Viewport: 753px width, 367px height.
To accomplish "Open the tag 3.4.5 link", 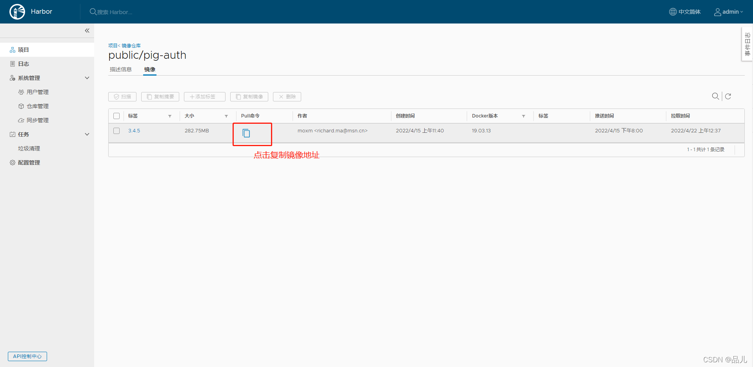I will [x=134, y=131].
